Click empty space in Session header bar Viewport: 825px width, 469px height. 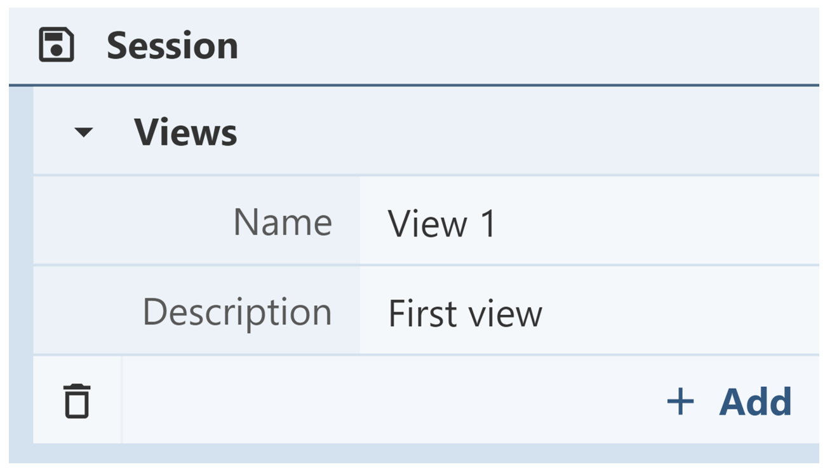pyautogui.click(x=508, y=46)
